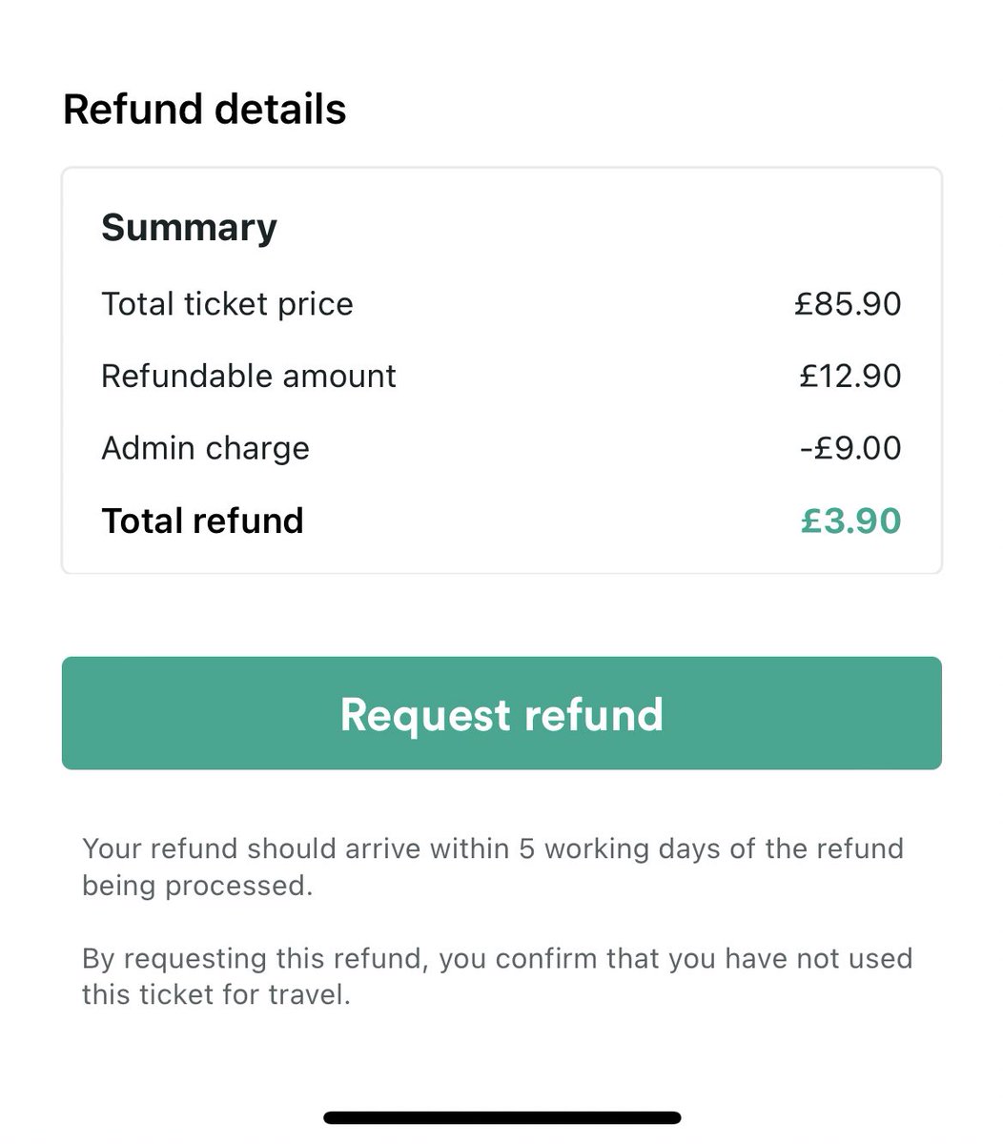Click the Refund details heading
The image size is (1003, 1144).
[x=204, y=109]
